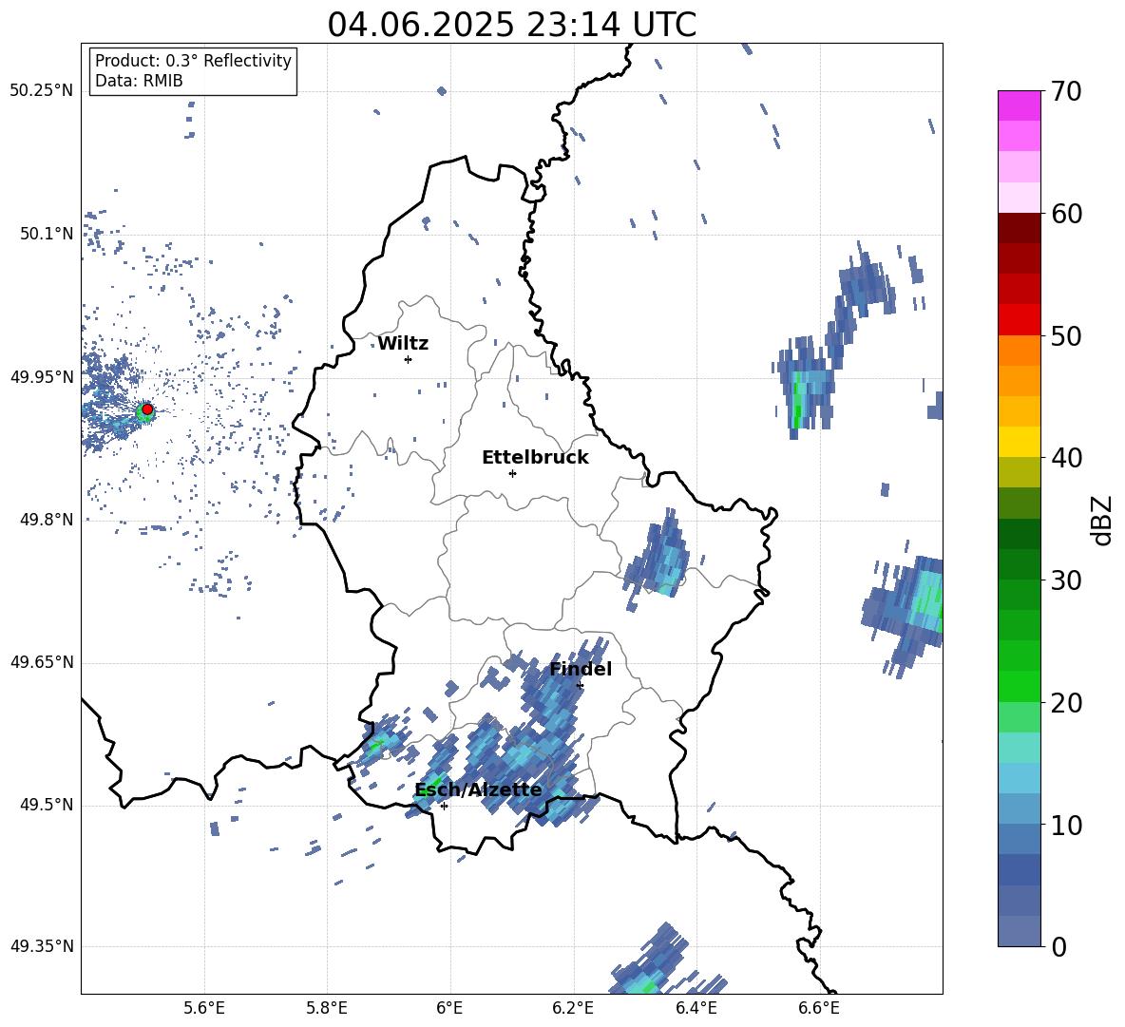1125x1027 pixels.
Task: Click the dBZ colorbar label
Action: click(1103, 520)
